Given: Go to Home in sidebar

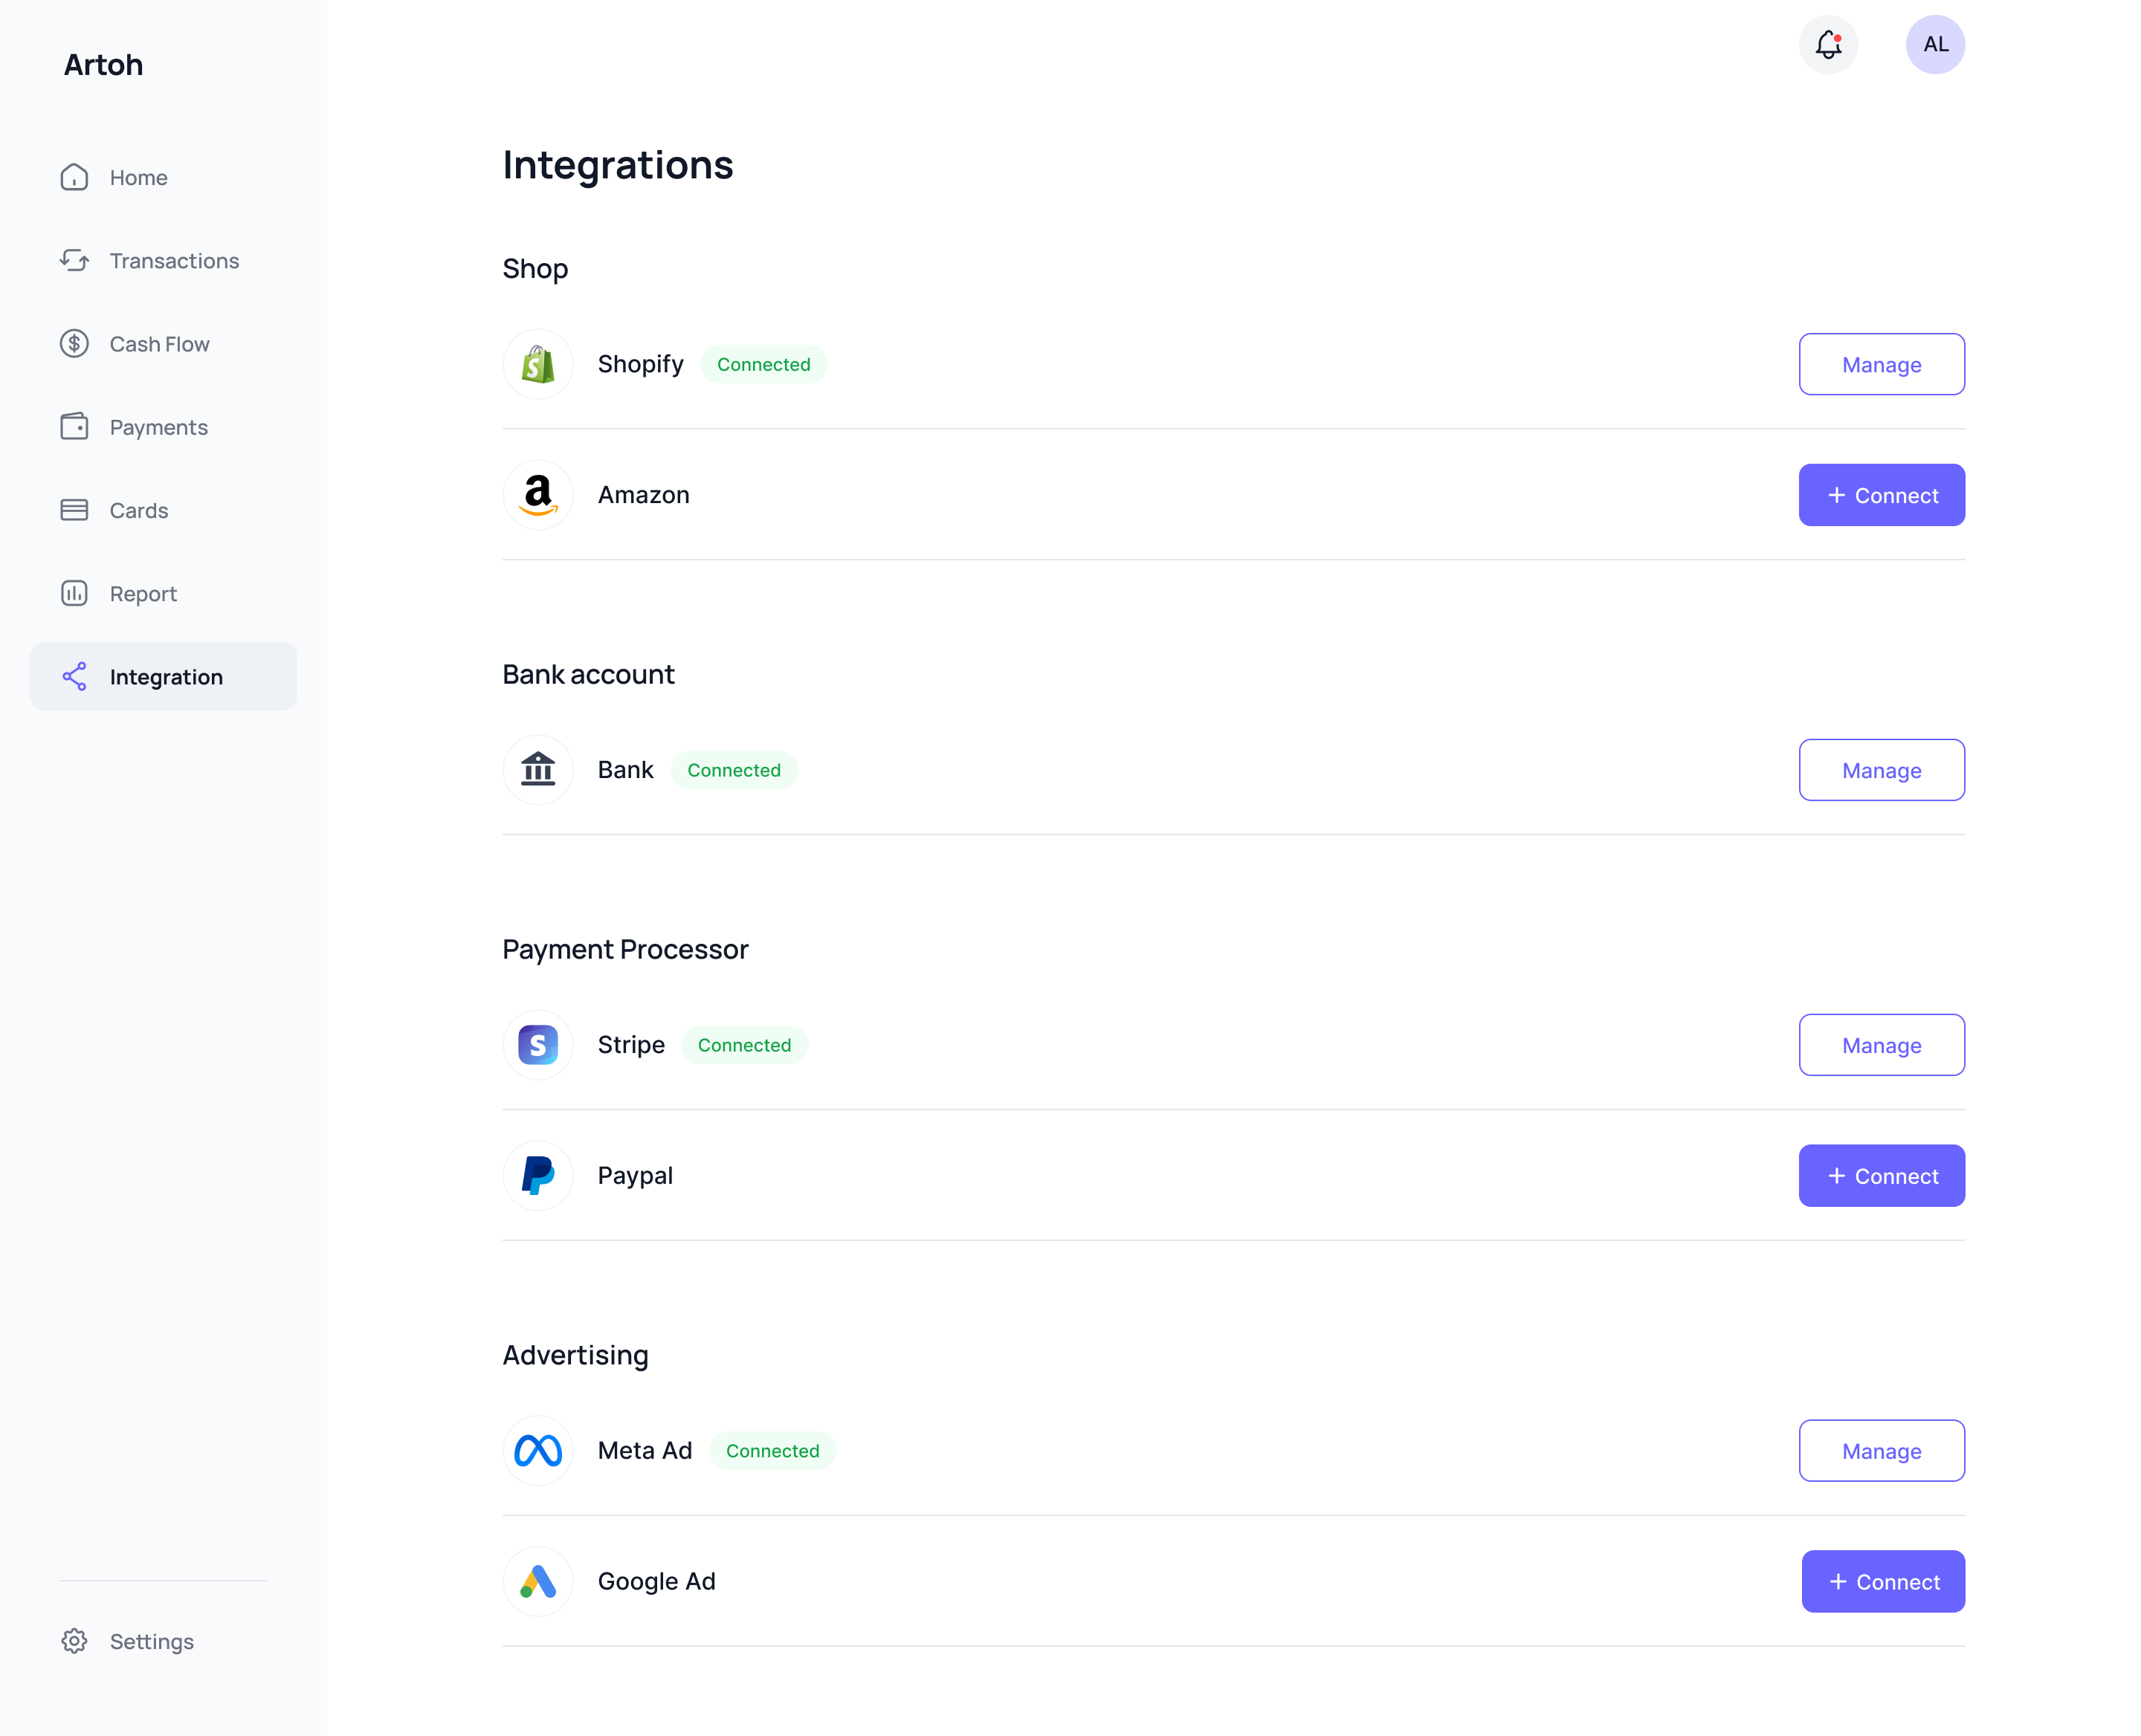Looking at the screenshot, I should click(138, 177).
